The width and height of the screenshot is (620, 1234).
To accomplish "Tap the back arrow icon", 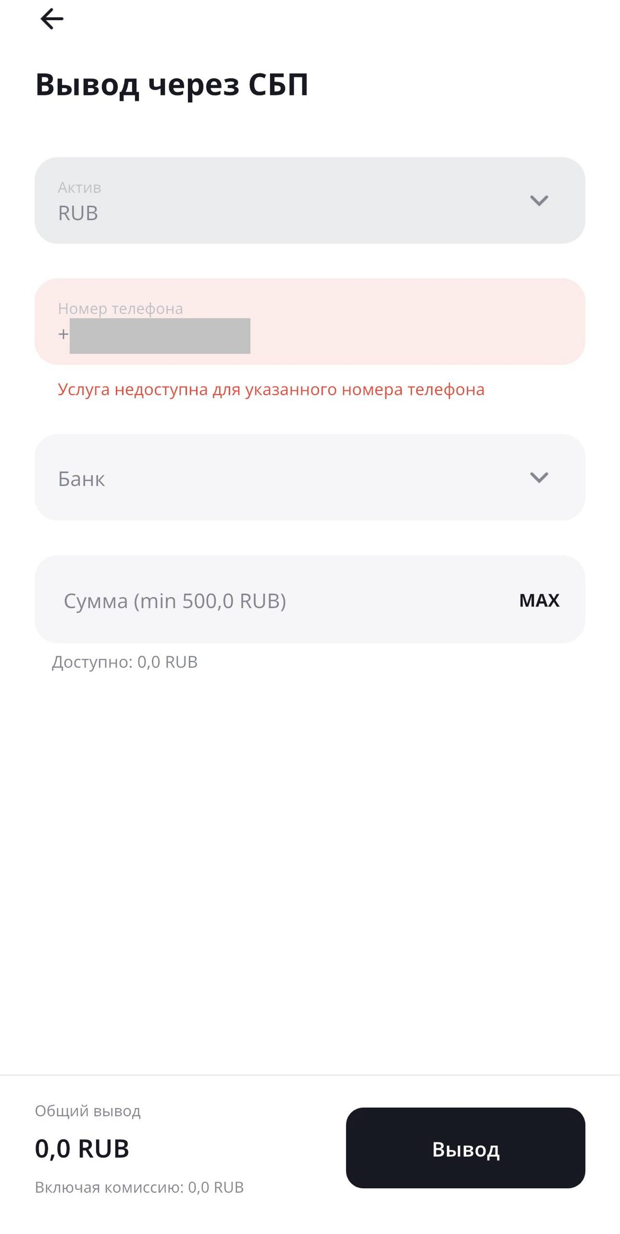I will pyautogui.click(x=52, y=19).
